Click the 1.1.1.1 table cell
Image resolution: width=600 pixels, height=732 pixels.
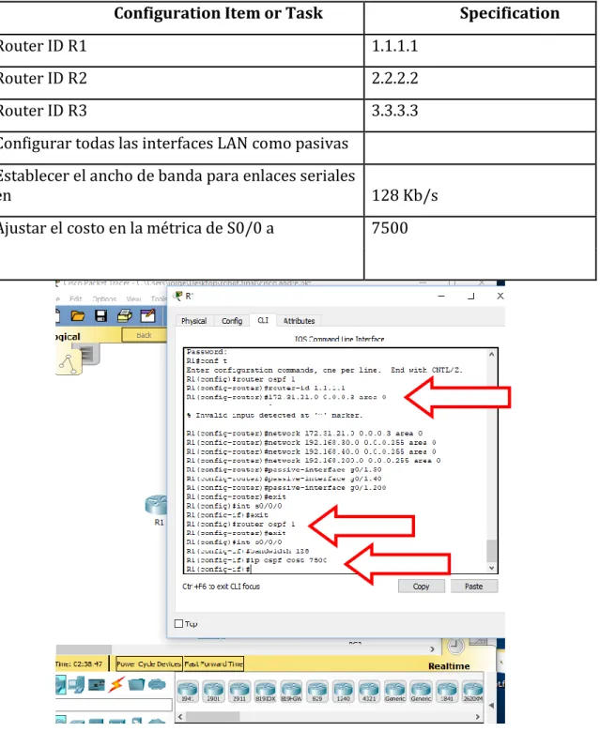481,50
